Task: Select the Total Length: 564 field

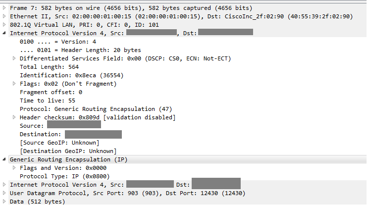Action: (x=50, y=67)
